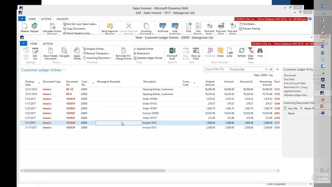The height and width of the screenshot is (187, 332).
Task: Click Clear Filter icon
Action: coord(251,54)
